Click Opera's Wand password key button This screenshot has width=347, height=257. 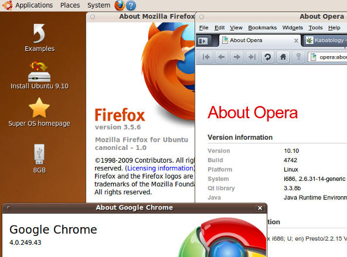point(298,57)
